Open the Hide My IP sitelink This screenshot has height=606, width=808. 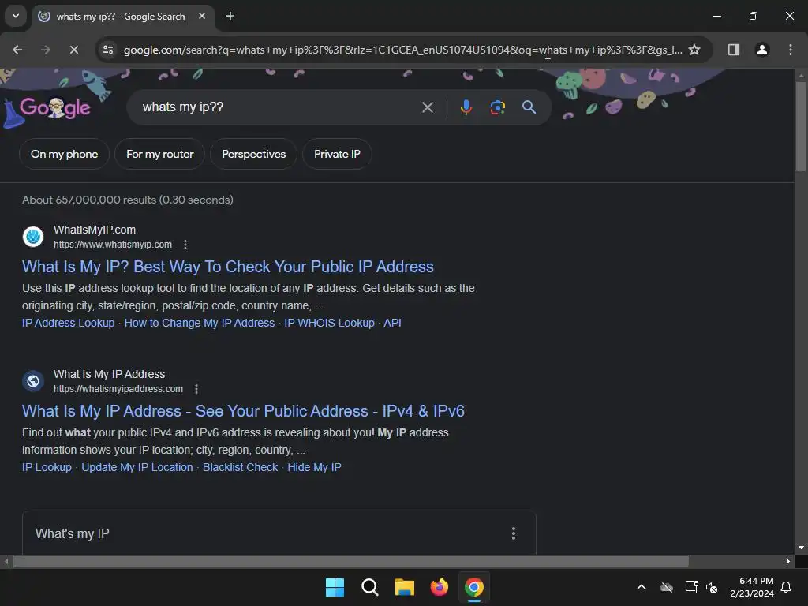(314, 467)
